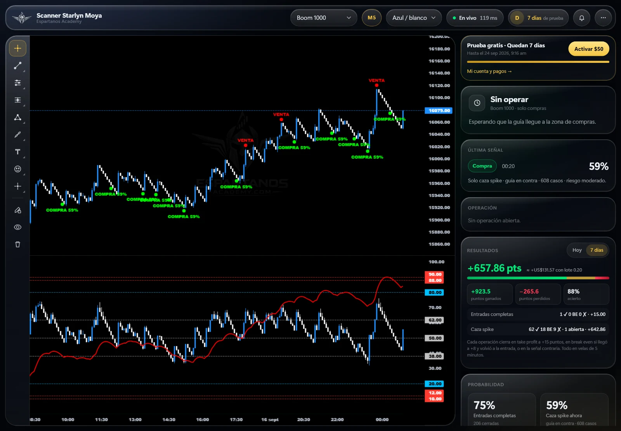The image size is (621, 431).
Task: Open notifications bell
Action: pyautogui.click(x=581, y=18)
